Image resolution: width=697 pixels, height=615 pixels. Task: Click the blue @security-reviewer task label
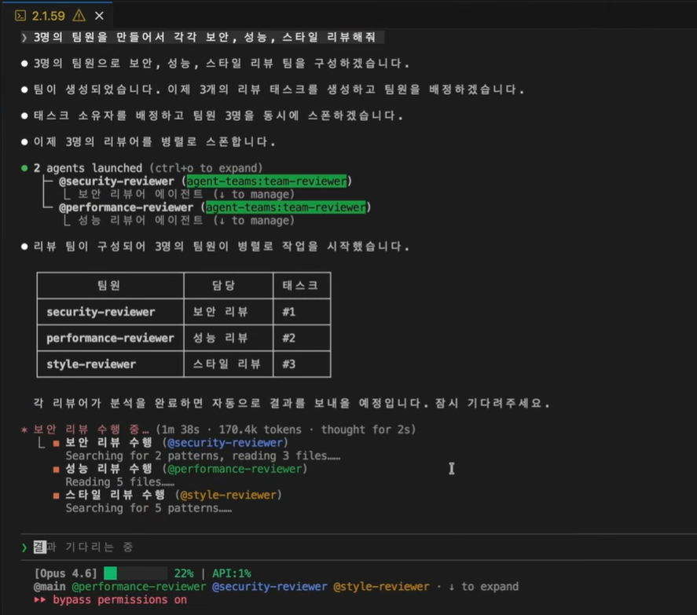tap(226, 442)
